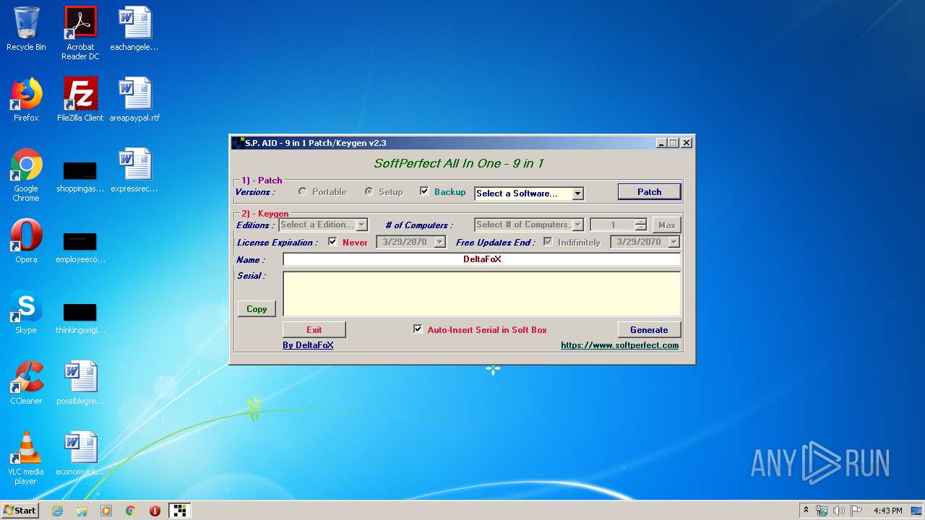Click the computers count spinner arrows
This screenshot has width=925, height=520.
tap(640, 225)
